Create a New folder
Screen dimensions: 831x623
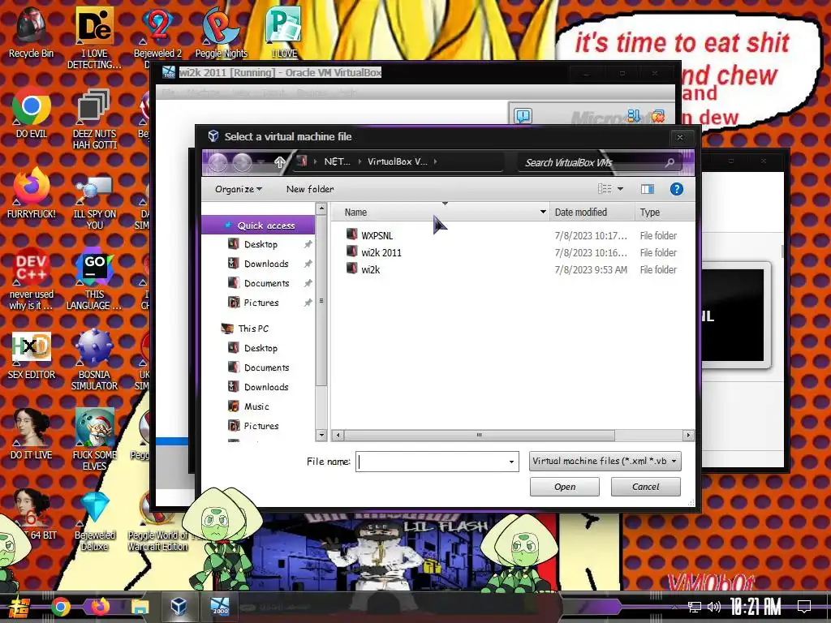click(x=310, y=189)
